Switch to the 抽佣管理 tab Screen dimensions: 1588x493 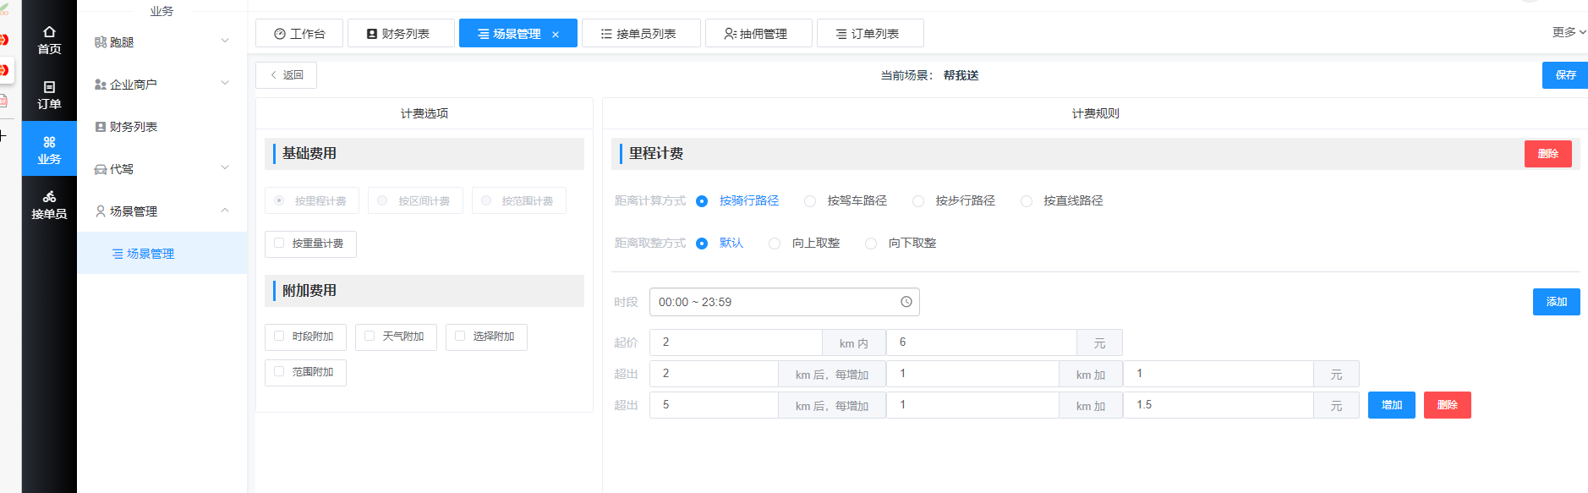758,34
